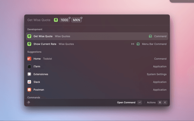This screenshot has width=194, height=121.
Task: Click the return key hint beside Open Command
Action: (x=139, y=103)
